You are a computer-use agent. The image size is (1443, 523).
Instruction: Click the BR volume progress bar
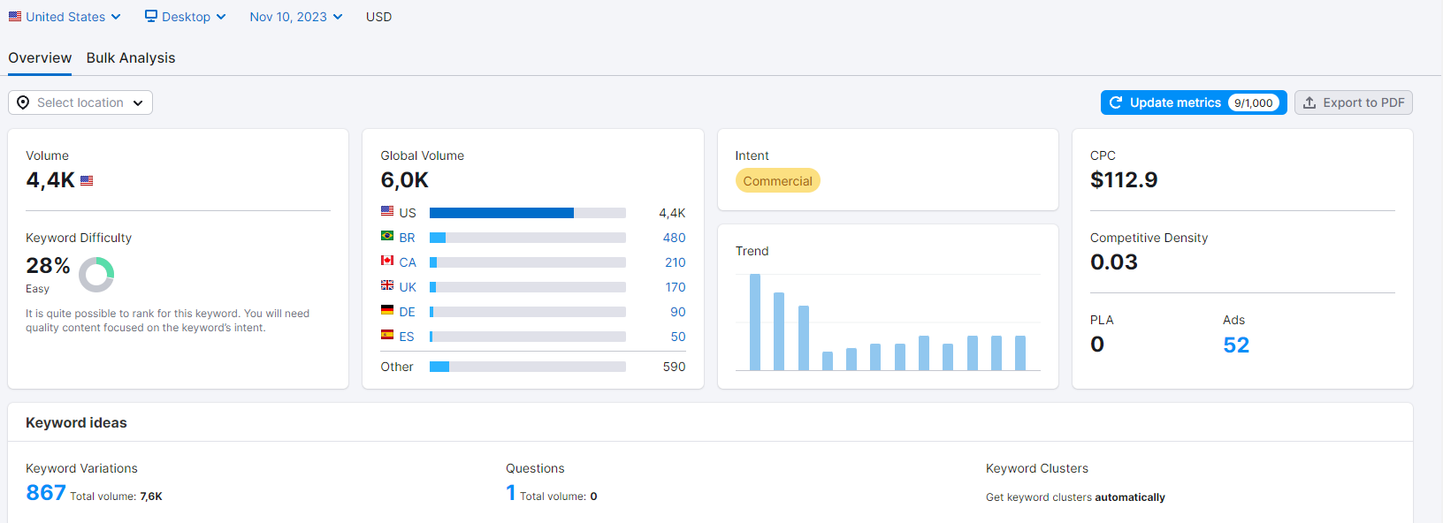pos(528,238)
